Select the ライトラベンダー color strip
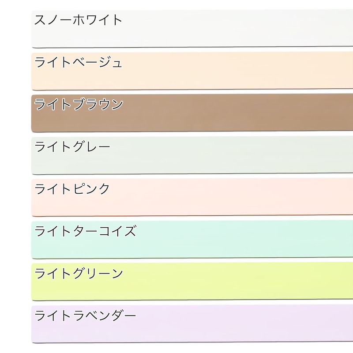The width and height of the screenshot is (353, 353). coord(192,324)
